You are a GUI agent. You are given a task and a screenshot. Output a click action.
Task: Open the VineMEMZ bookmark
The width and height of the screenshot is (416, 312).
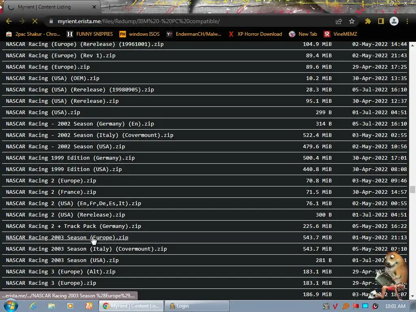pos(340,34)
